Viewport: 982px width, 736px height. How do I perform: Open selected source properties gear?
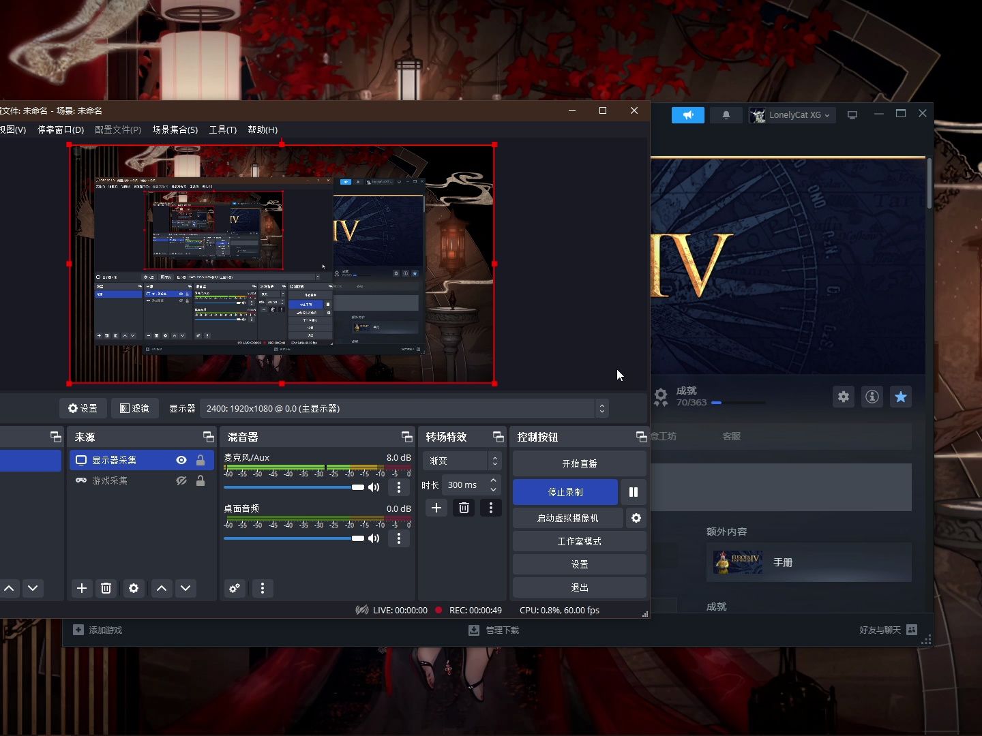(134, 588)
